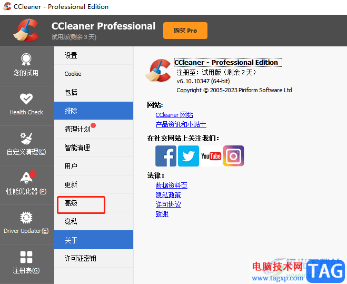Open the 清理计划 menu item

(x=94, y=129)
